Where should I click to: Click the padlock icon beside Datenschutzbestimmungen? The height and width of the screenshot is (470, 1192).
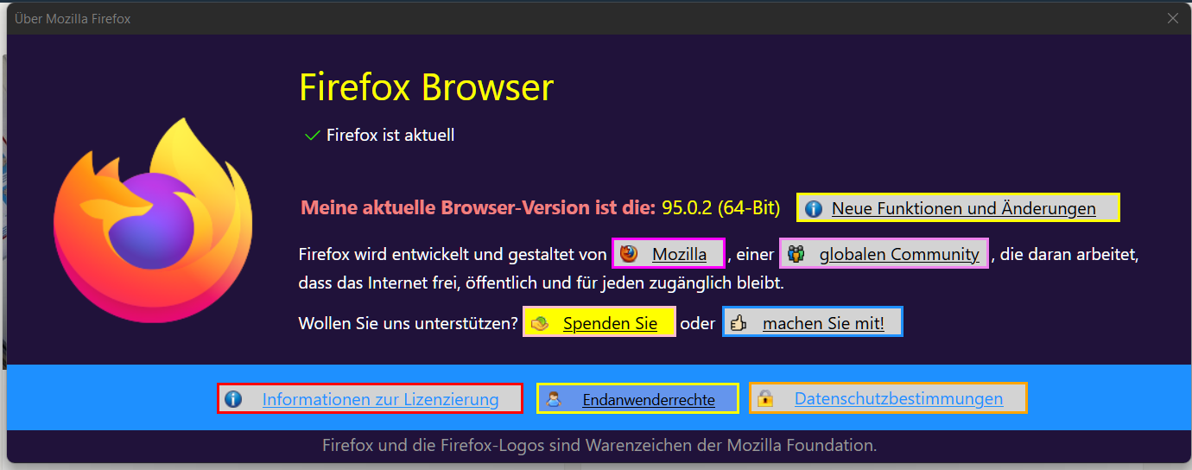click(765, 399)
